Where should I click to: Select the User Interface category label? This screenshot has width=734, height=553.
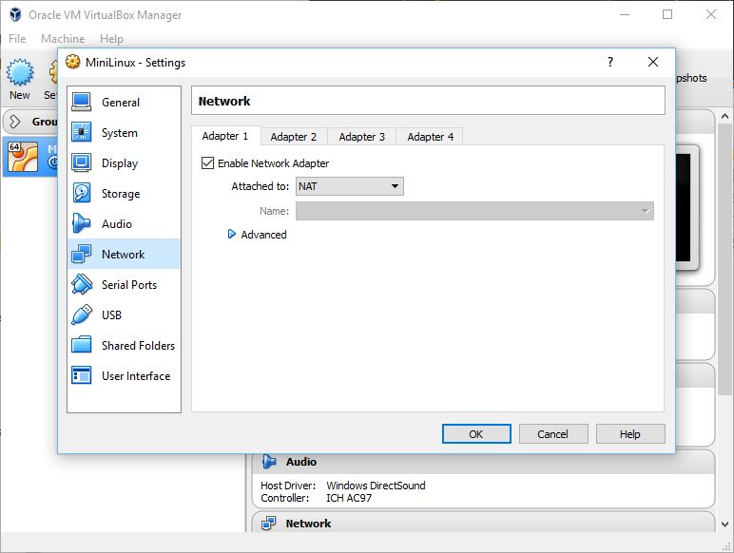[136, 376]
